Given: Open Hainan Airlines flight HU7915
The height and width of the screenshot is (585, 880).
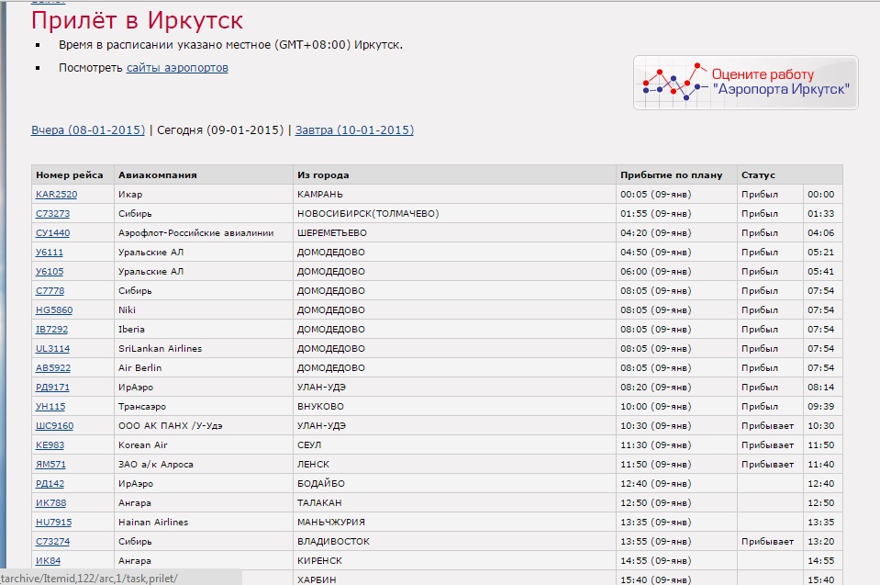Looking at the screenshot, I should coord(52,523).
